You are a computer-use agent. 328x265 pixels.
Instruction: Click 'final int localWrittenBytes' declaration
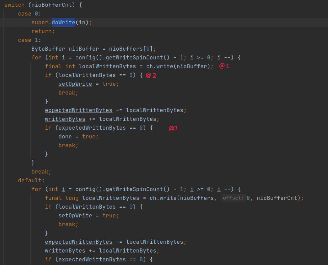point(91,66)
